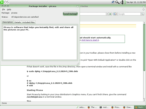
Task: Click the search magnifier in top panel
Action: (117, 2)
